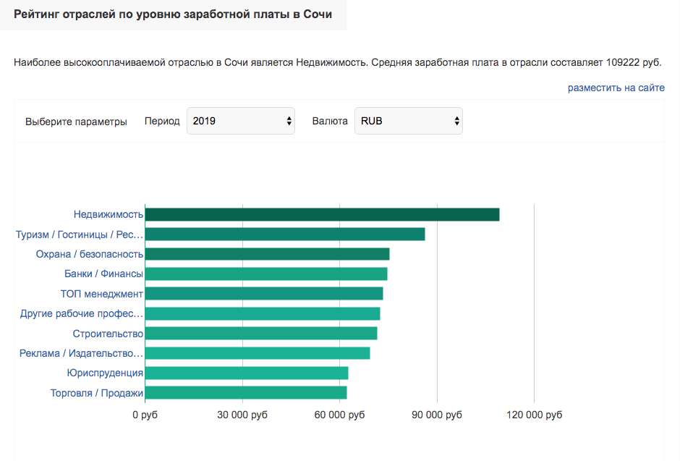Open the Недвижимость industry link

pos(108,214)
